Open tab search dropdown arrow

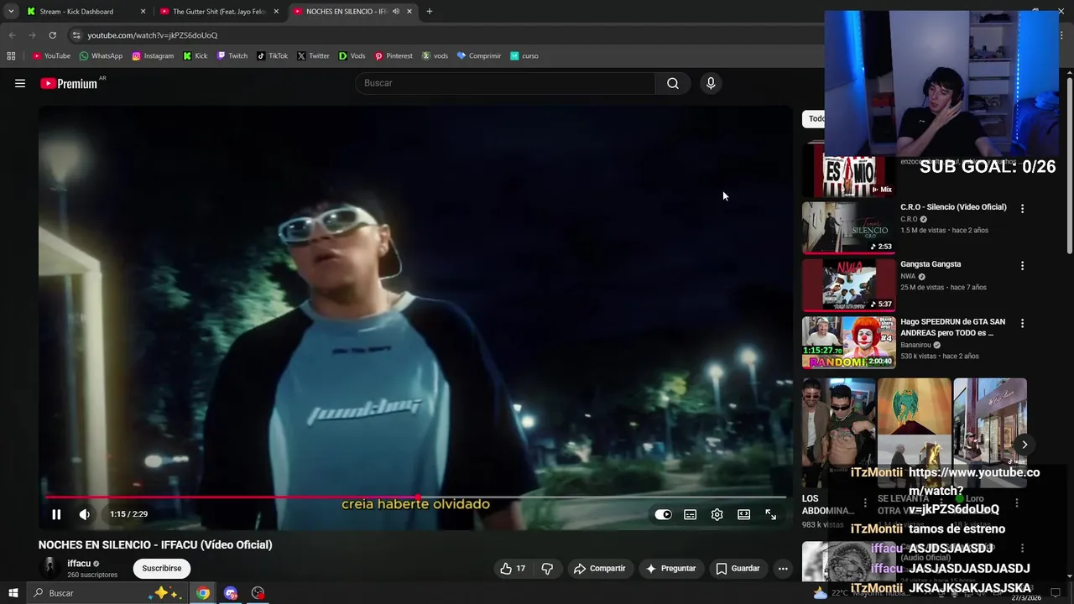pyautogui.click(x=11, y=12)
